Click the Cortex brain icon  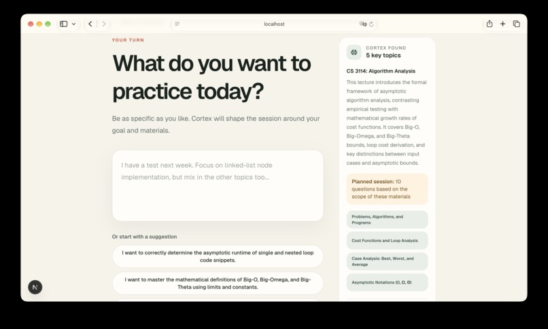point(354,52)
